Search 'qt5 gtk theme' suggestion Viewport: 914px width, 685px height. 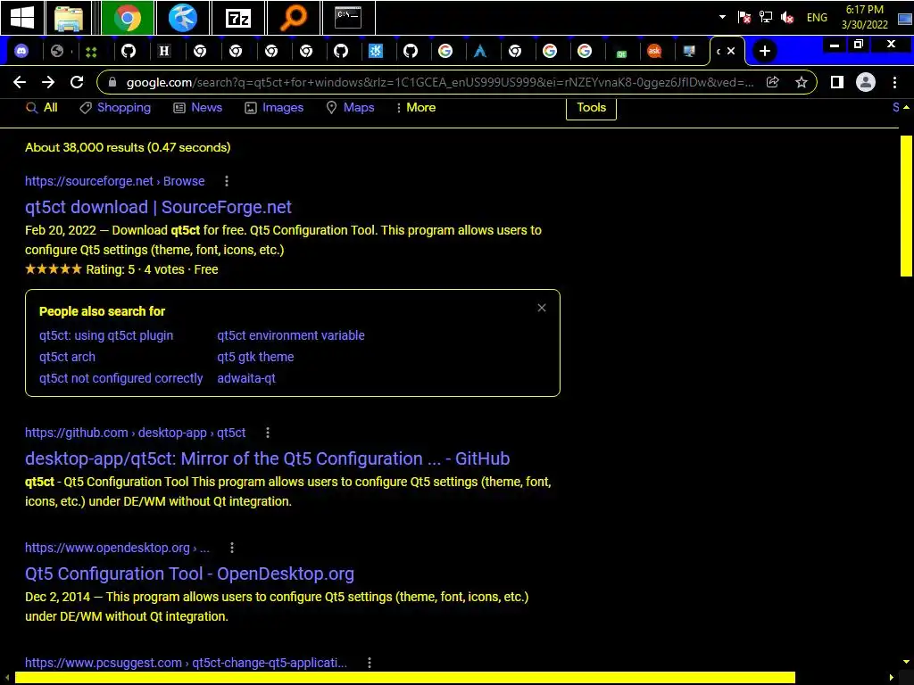[x=255, y=357]
